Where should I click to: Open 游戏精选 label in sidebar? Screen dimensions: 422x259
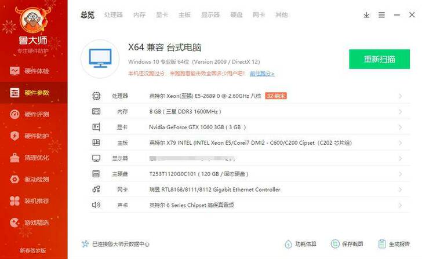37,222
